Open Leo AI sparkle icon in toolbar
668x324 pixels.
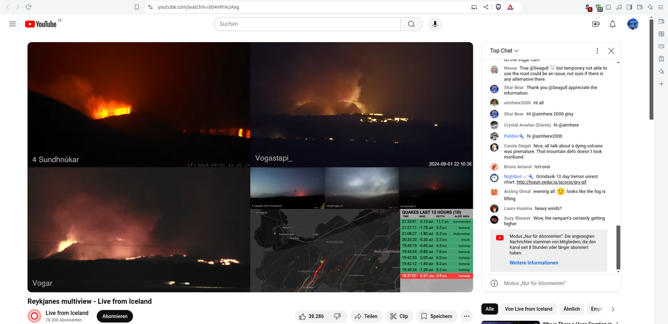(650, 7)
